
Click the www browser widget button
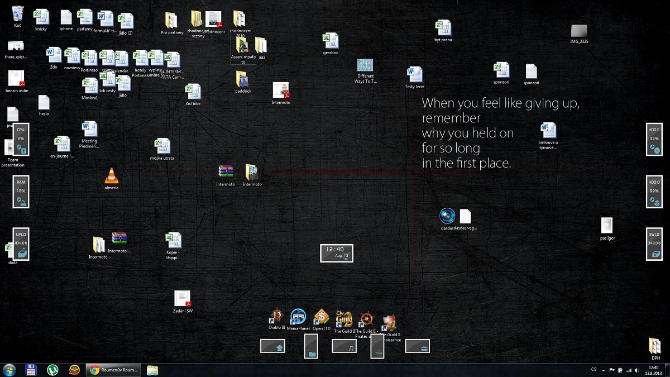click(378, 346)
